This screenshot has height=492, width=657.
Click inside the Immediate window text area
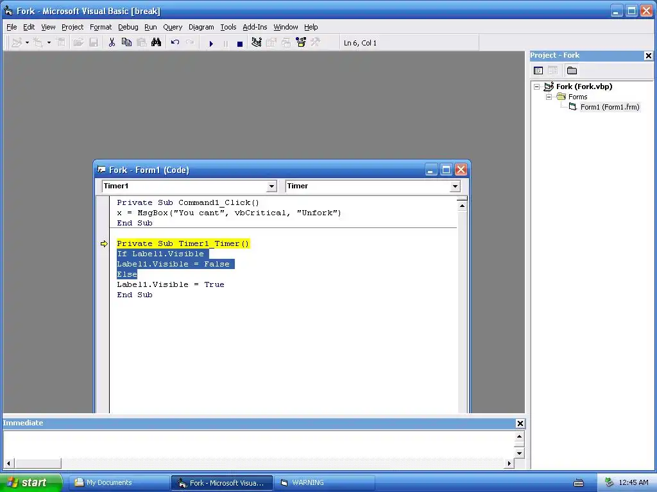[x=259, y=445]
